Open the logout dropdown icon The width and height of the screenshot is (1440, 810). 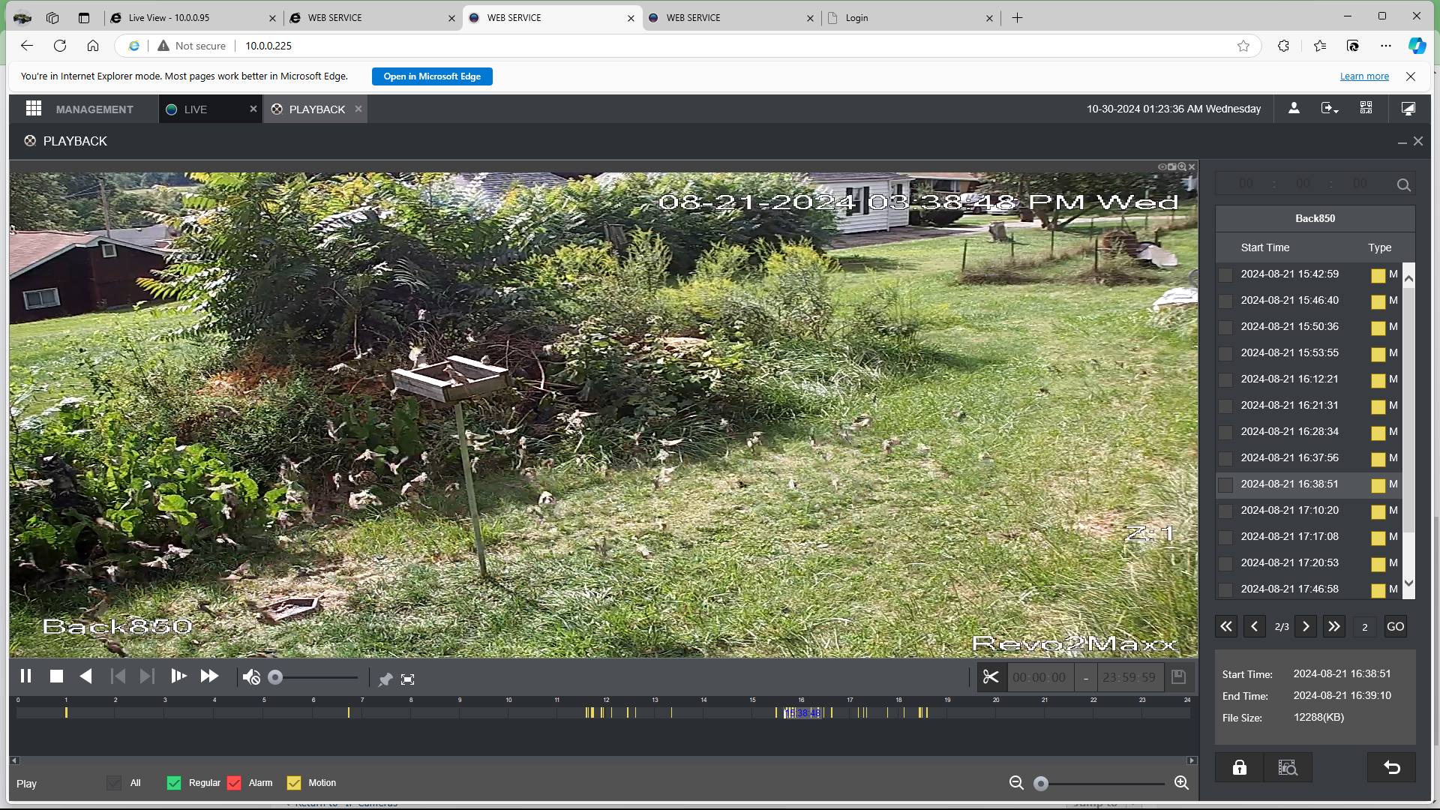pyautogui.click(x=1330, y=109)
